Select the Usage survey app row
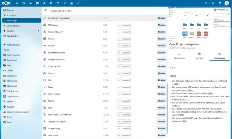The height and width of the screenshot is (139, 232). coord(105,129)
